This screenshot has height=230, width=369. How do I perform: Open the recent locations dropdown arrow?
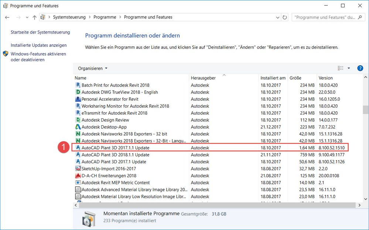click(x=27, y=17)
